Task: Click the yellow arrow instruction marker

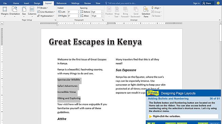Action: pyautogui.click(x=150, y=116)
